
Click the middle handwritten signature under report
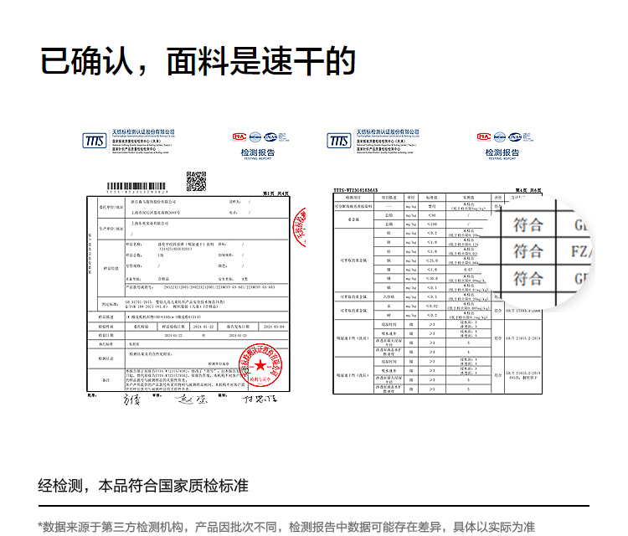(192, 399)
